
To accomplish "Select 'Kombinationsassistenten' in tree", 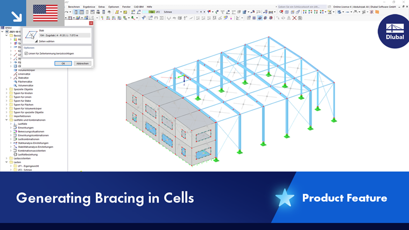I will click(x=32, y=151).
